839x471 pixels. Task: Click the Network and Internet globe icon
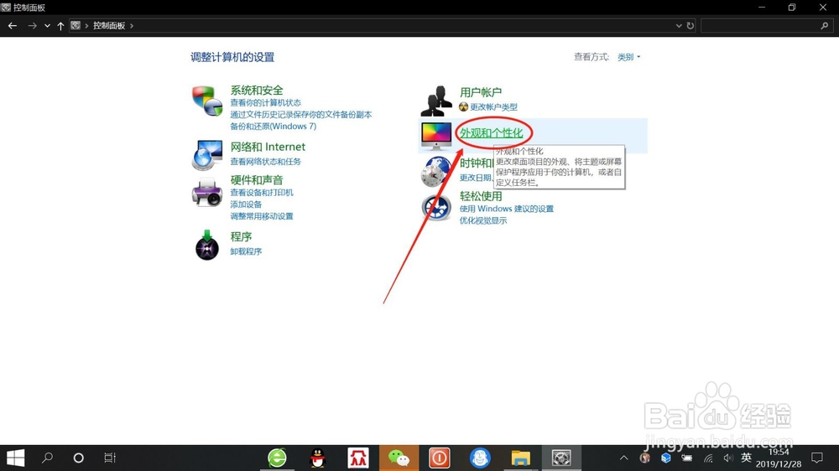(x=207, y=154)
